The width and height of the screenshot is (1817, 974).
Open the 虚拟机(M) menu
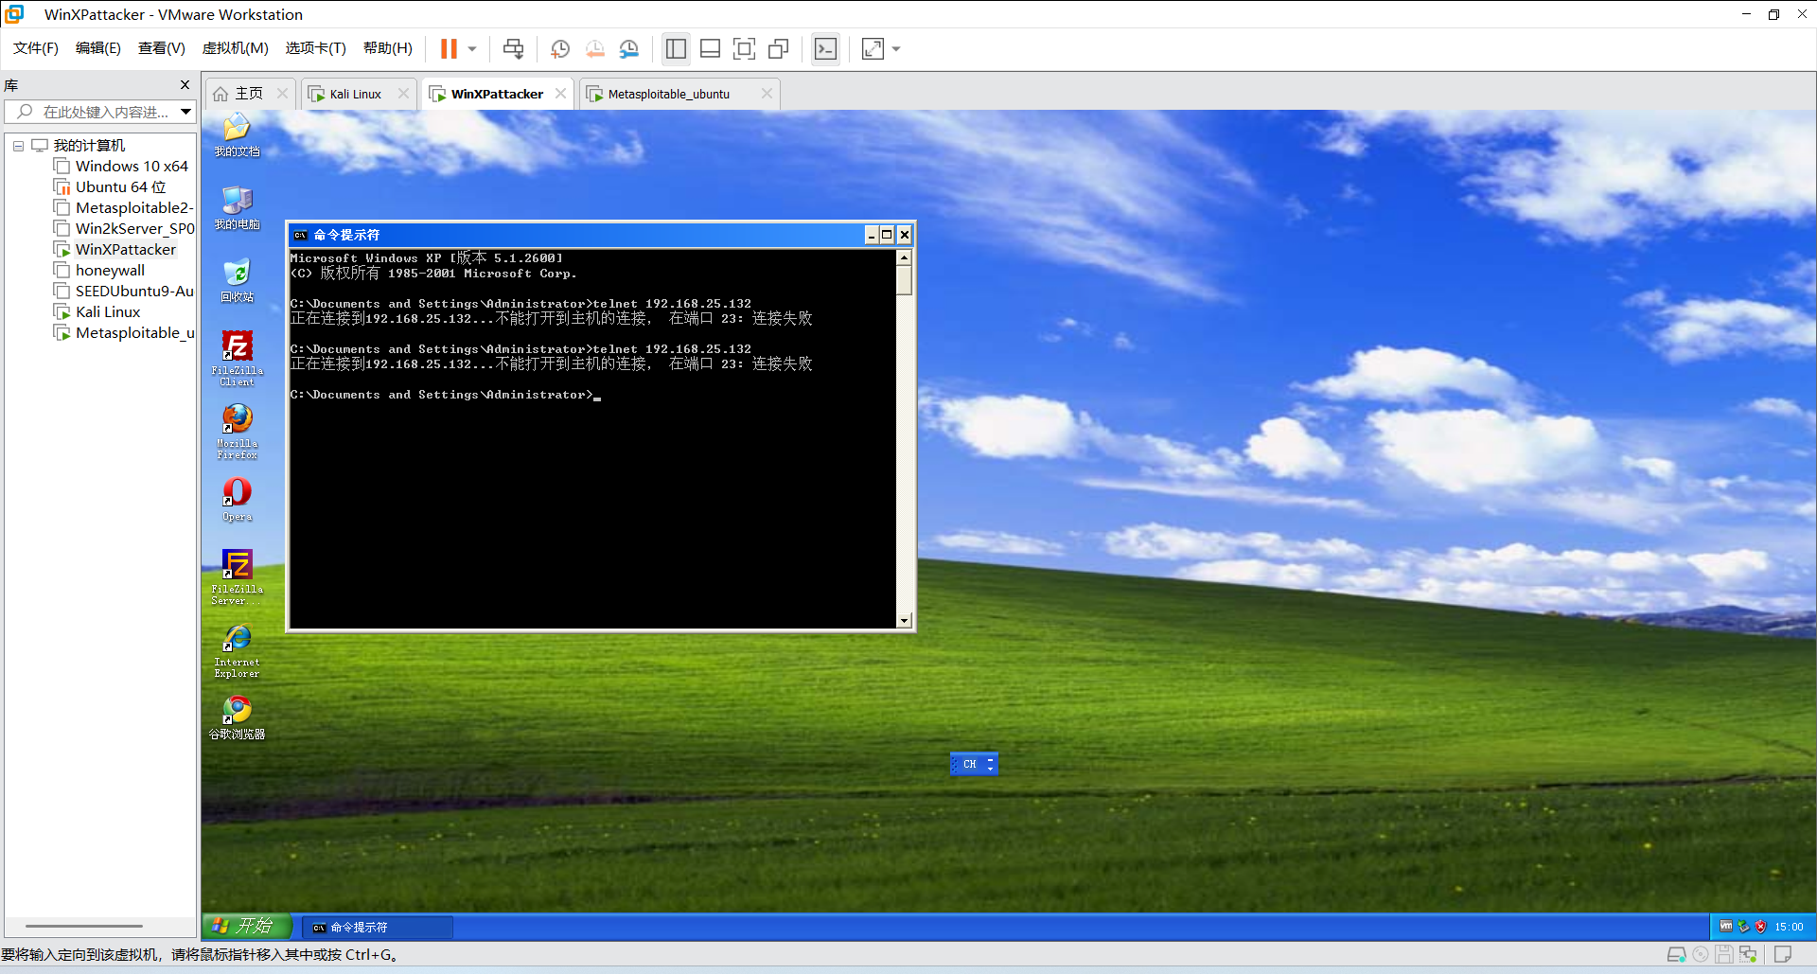pyautogui.click(x=236, y=48)
